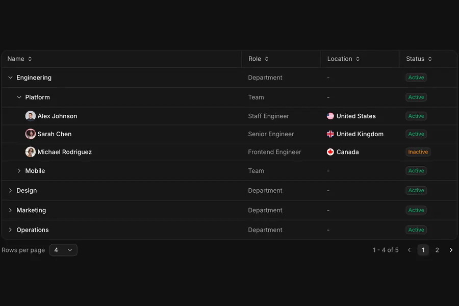Select the Sarah Chen name
This screenshot has width=459, height=306.
click(x=55, y=134)
